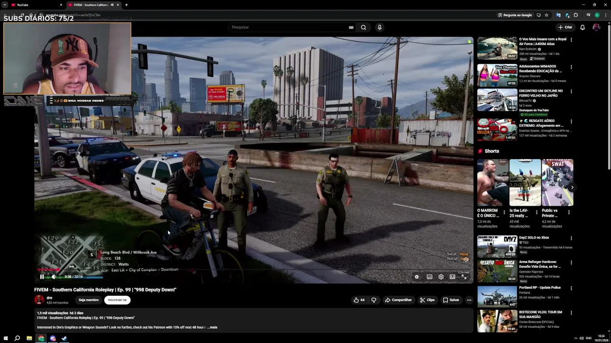This screenshot has height=343, width=611.
Task: Open the YouTube account avatar menu
Action: pos(596,27)
